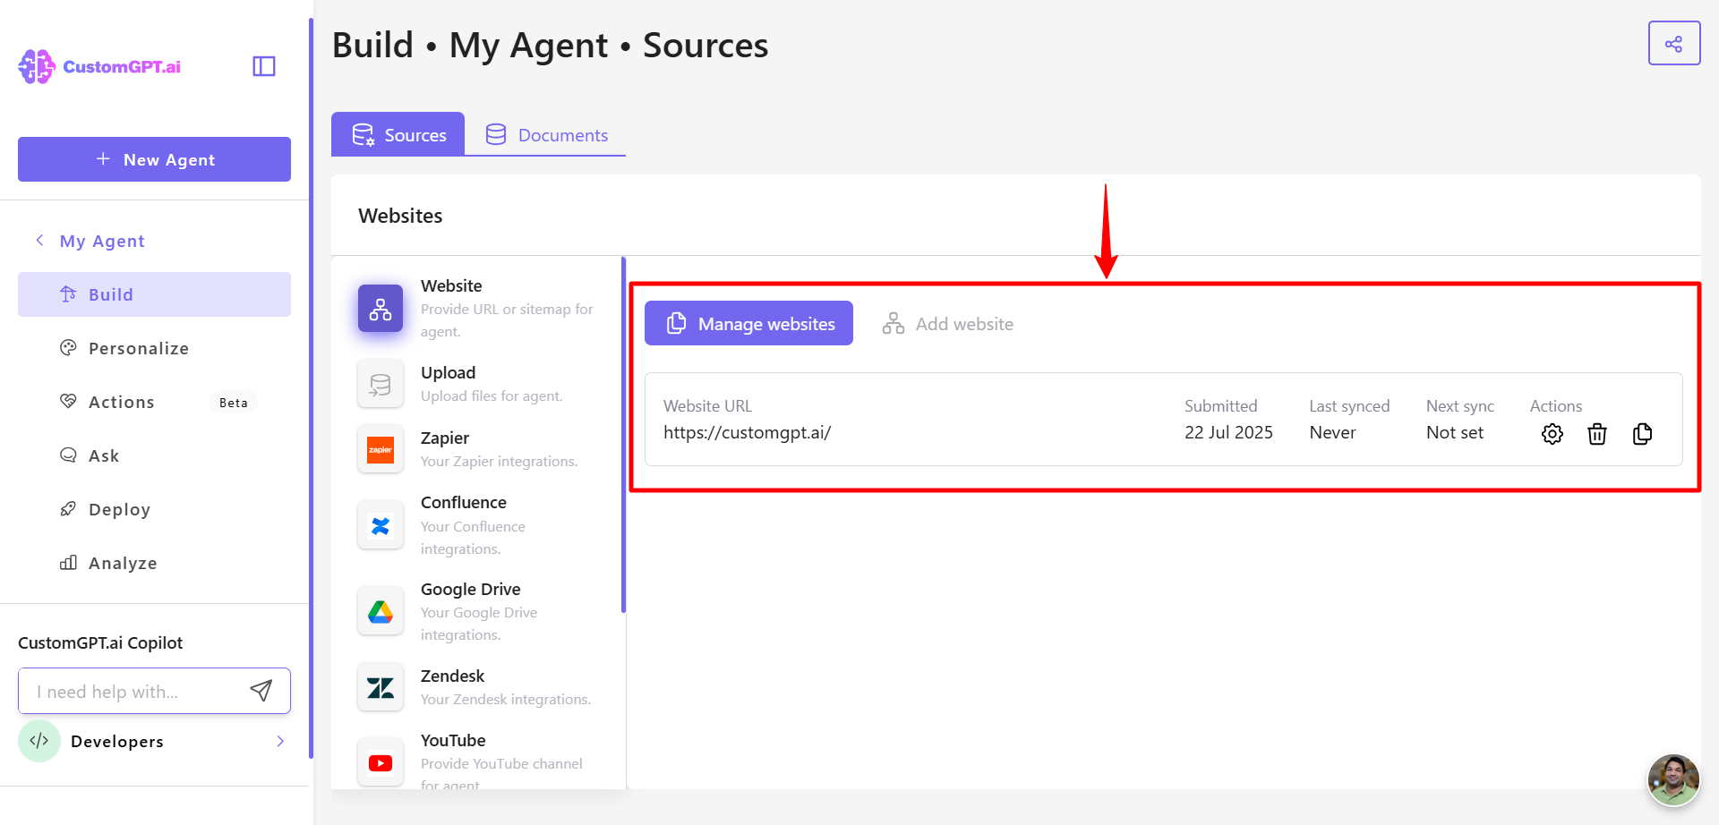1719x825 pixels.
Task: Click the Analyze chart icon
Action: 68,562
